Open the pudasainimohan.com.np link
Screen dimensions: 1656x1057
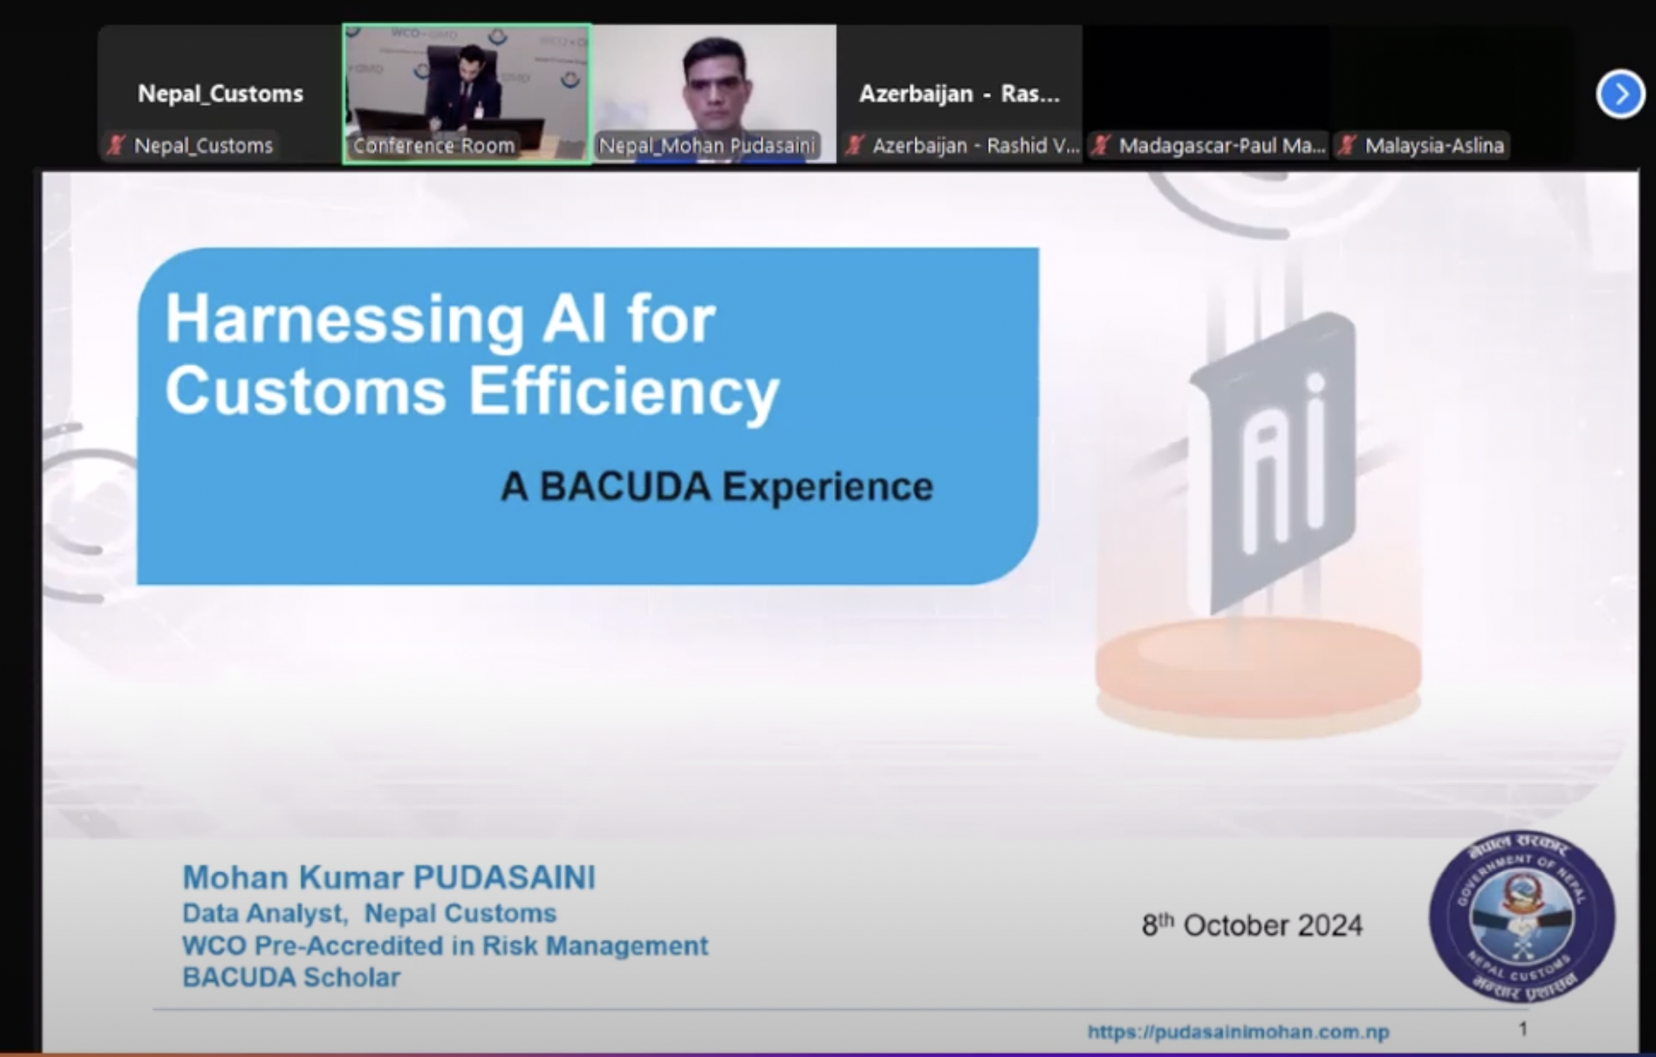[x=1238, y=1032]
